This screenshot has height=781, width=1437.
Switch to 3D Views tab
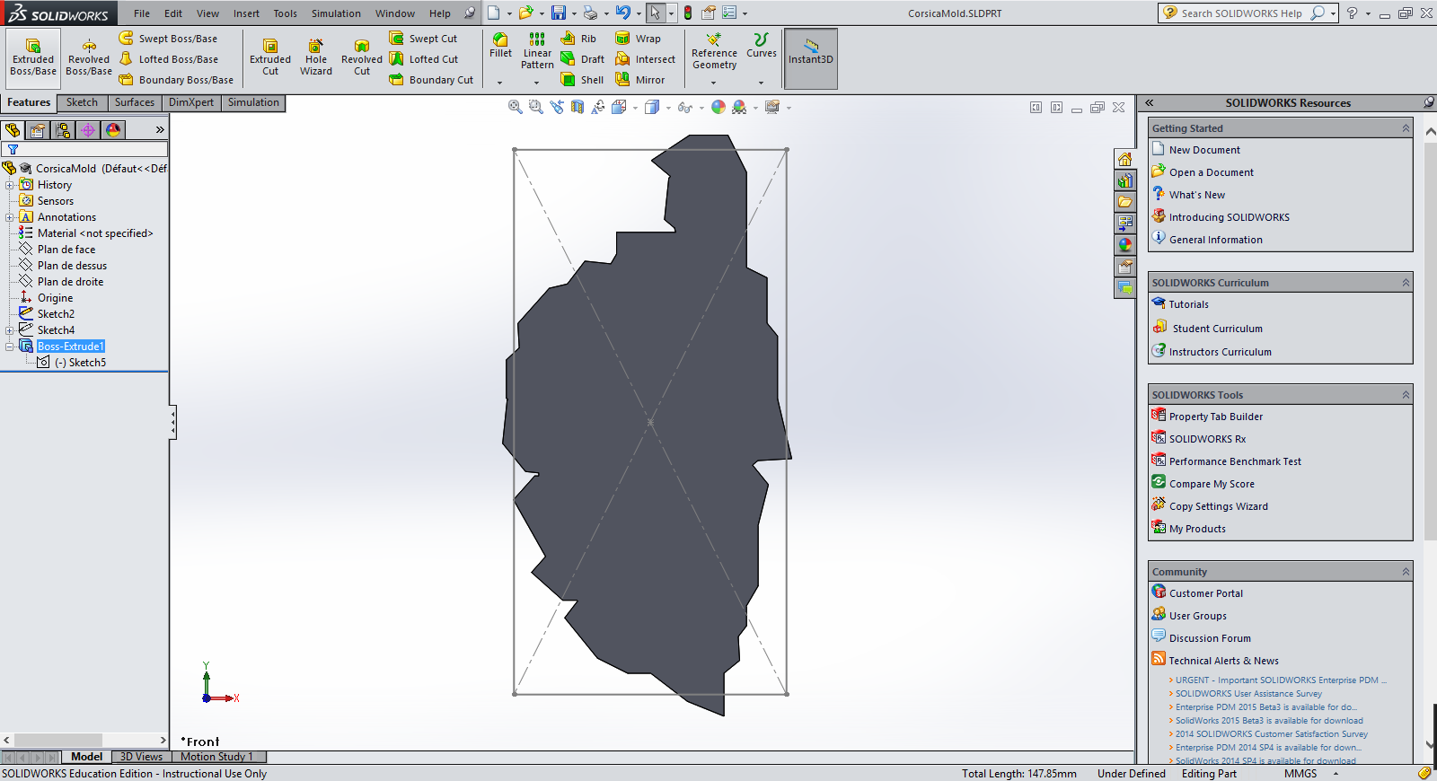(x=141, y=757)
